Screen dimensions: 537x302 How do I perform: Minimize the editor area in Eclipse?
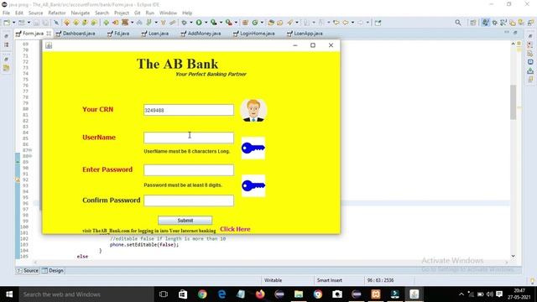(x=507, y=32)
